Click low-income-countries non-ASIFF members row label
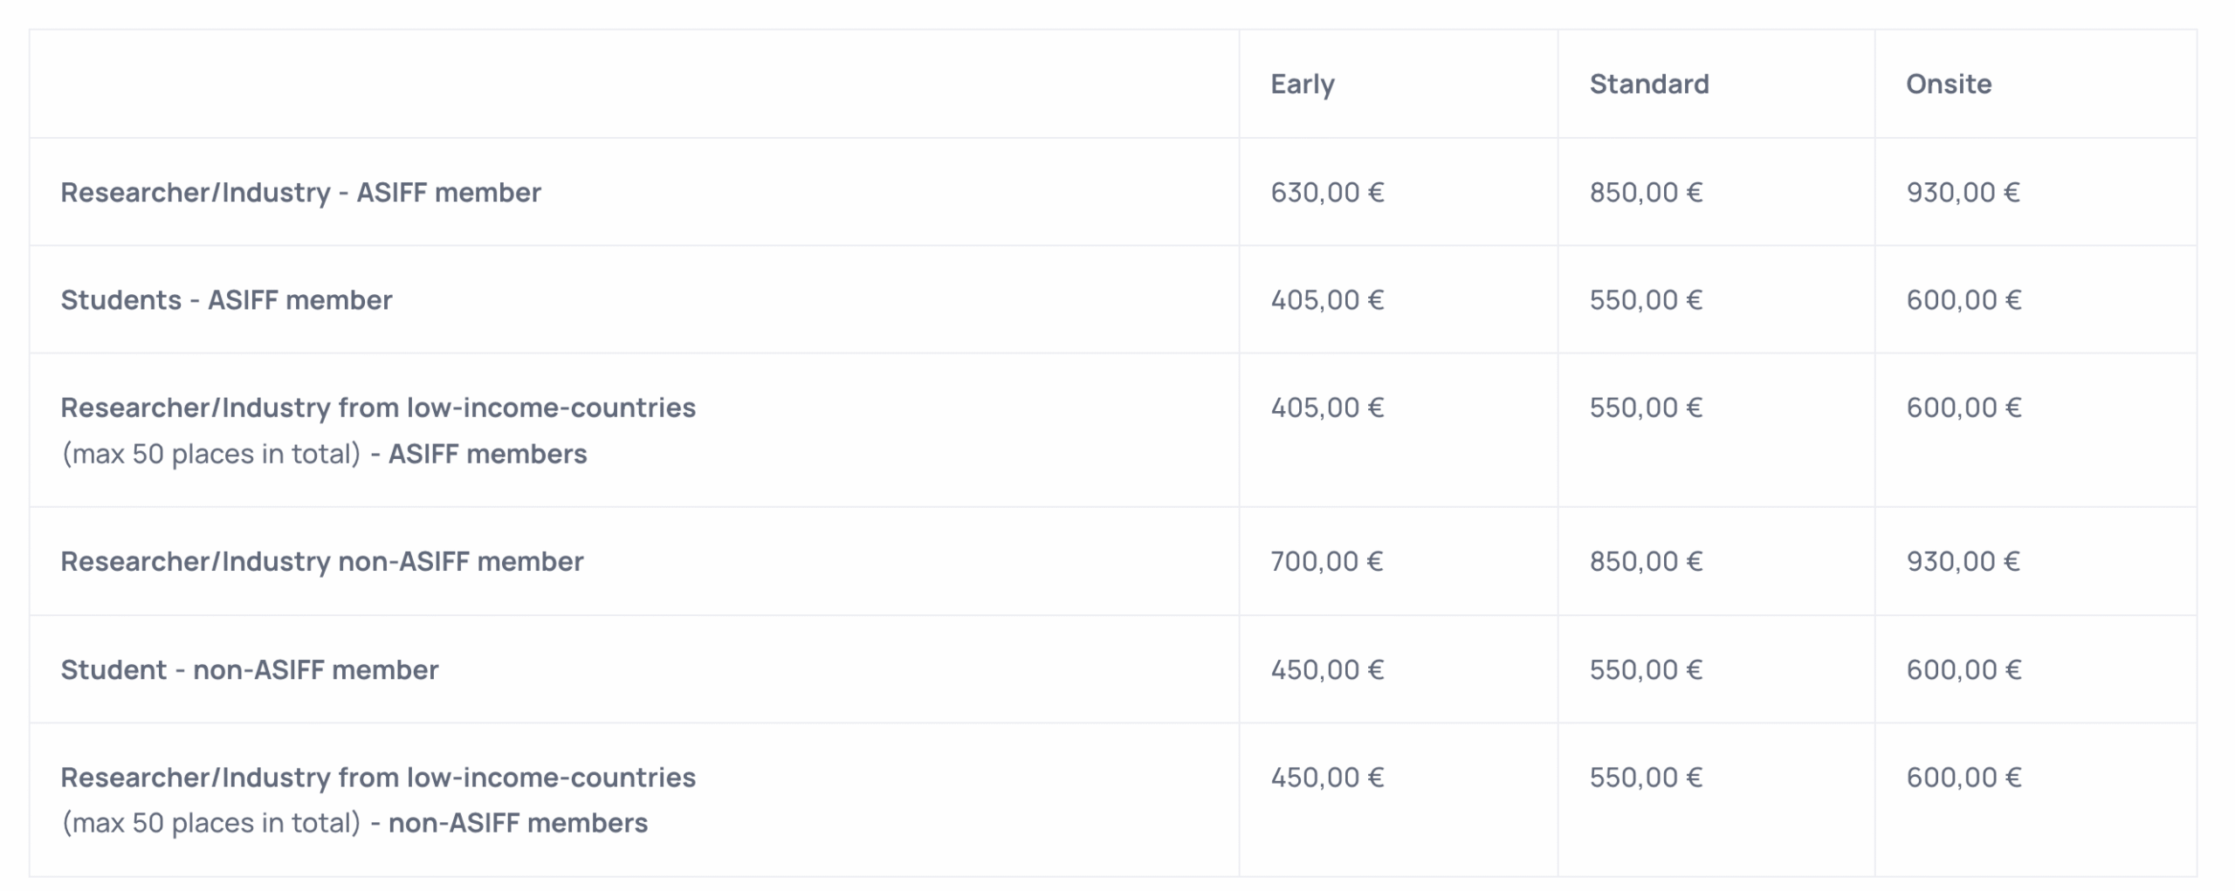This screenshot has height=891, width=2235. click(x=377, y=778)
